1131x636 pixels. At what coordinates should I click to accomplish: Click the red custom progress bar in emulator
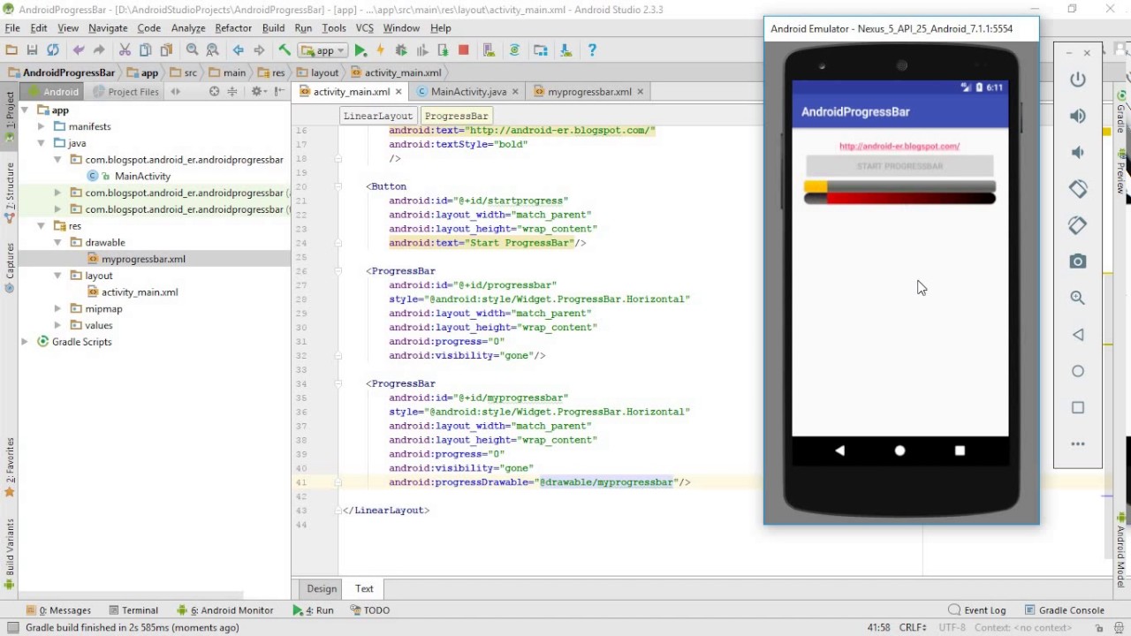coord(899,199)
